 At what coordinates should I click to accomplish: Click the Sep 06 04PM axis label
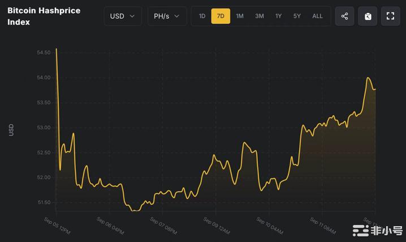(111, 226)
